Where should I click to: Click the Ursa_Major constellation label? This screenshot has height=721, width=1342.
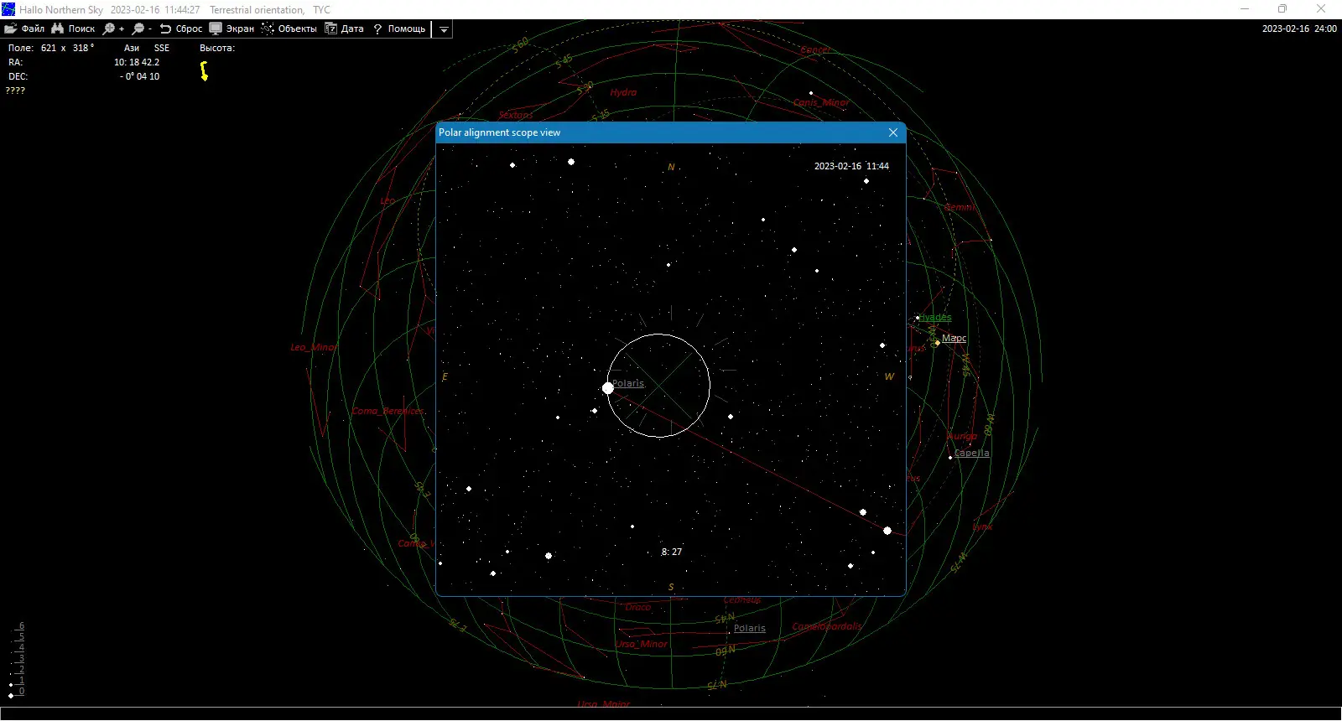tap(604, 704)
